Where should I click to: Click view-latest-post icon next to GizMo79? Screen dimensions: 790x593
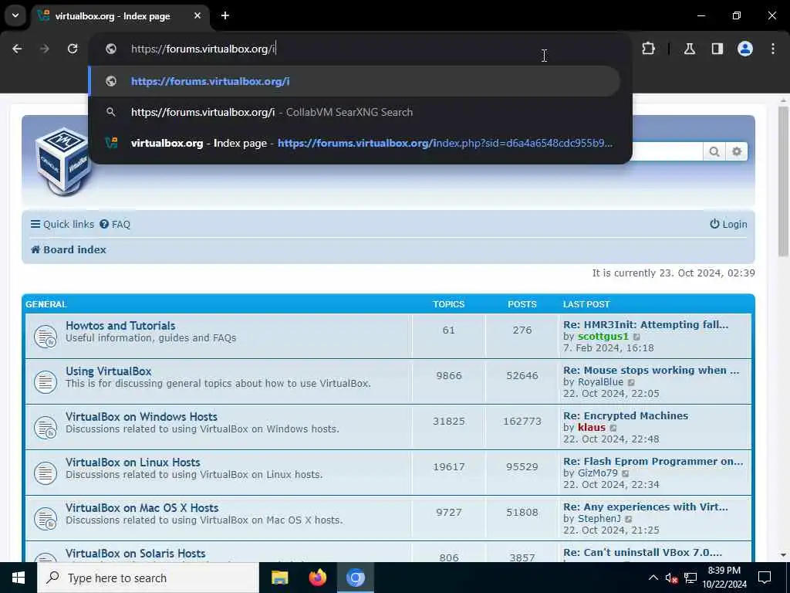point(625,473)
